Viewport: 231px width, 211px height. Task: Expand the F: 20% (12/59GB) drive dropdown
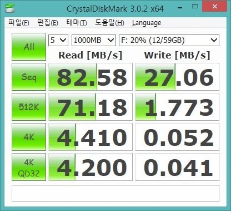click(169, 40)
